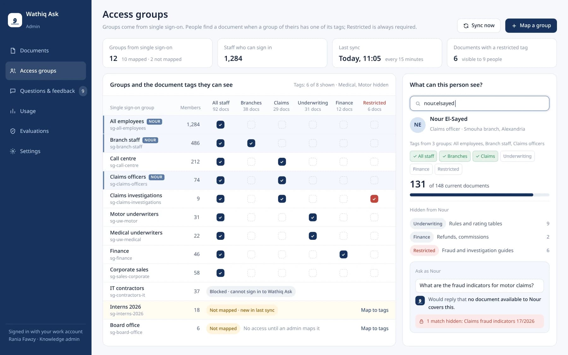
Task: Click the Tags 6 of 8 shown text
Action: pos(341,85)
